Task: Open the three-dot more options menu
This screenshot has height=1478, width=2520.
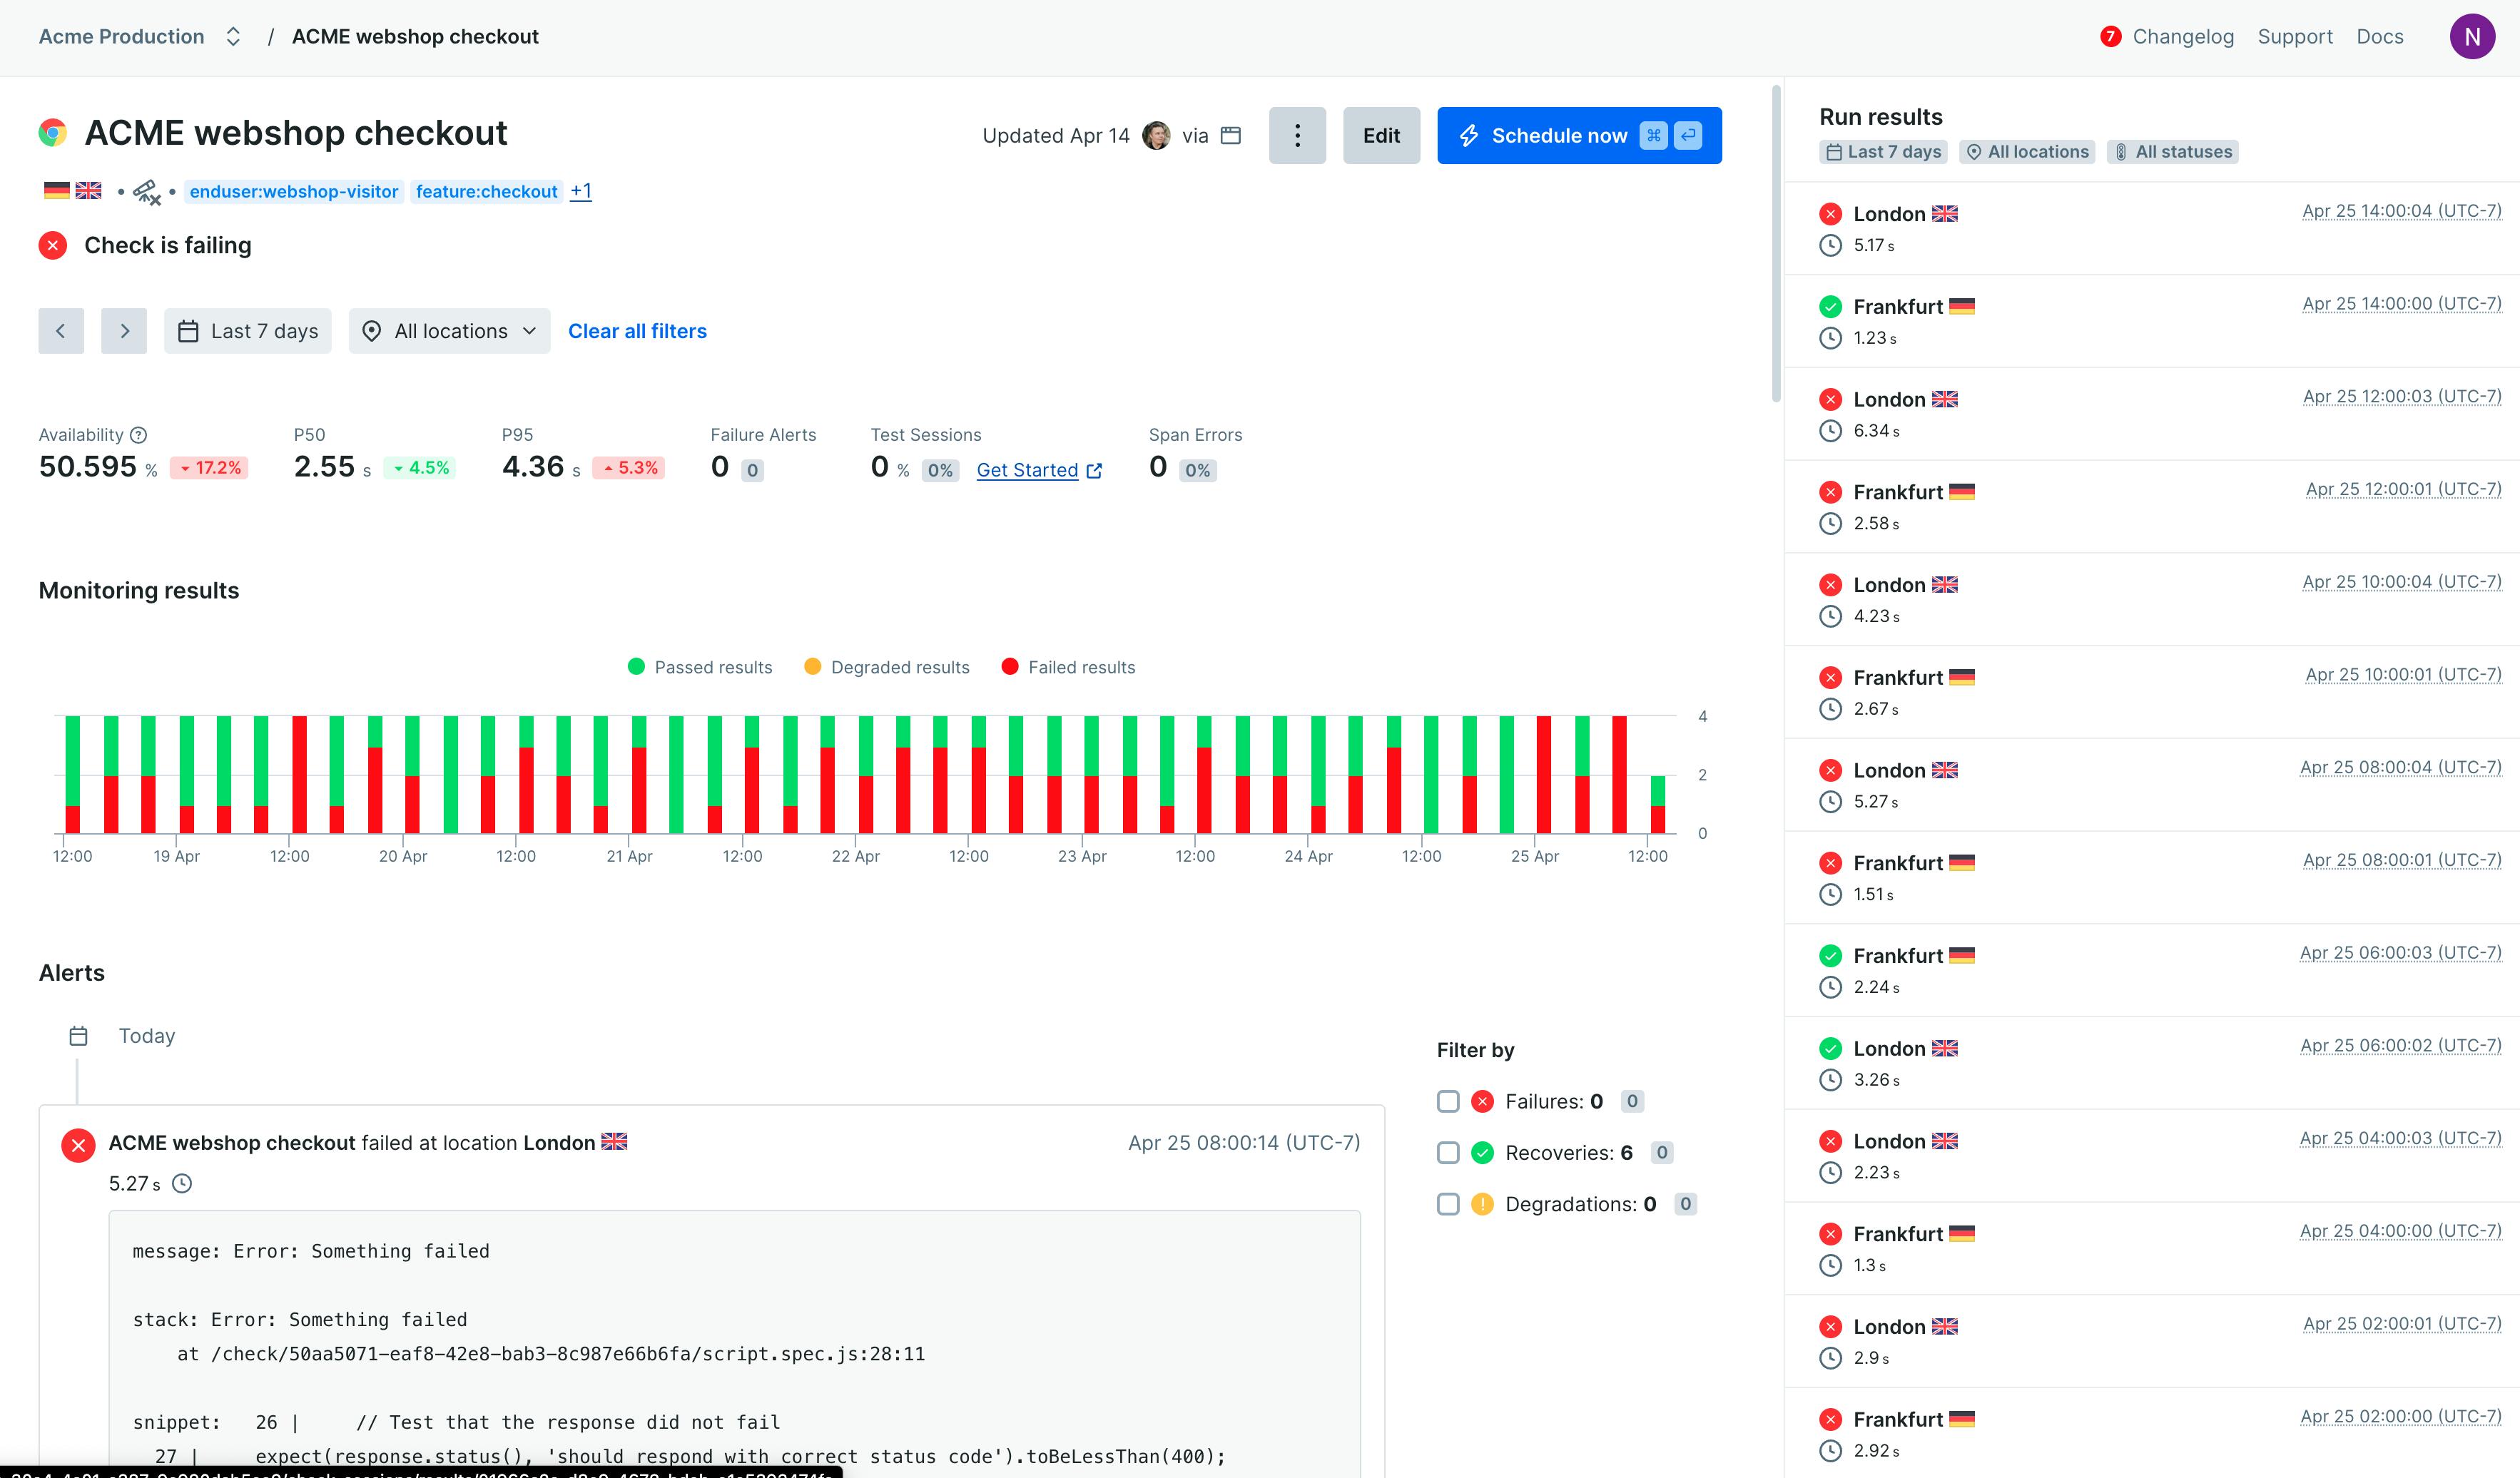Action: pyautogui.click(x=1297, y=135)
